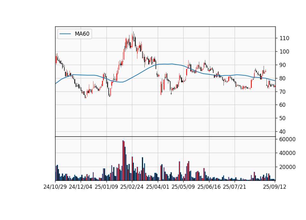Click the MA60 legend label
This screenshot has height=220, width=306.
click(82, 34)
